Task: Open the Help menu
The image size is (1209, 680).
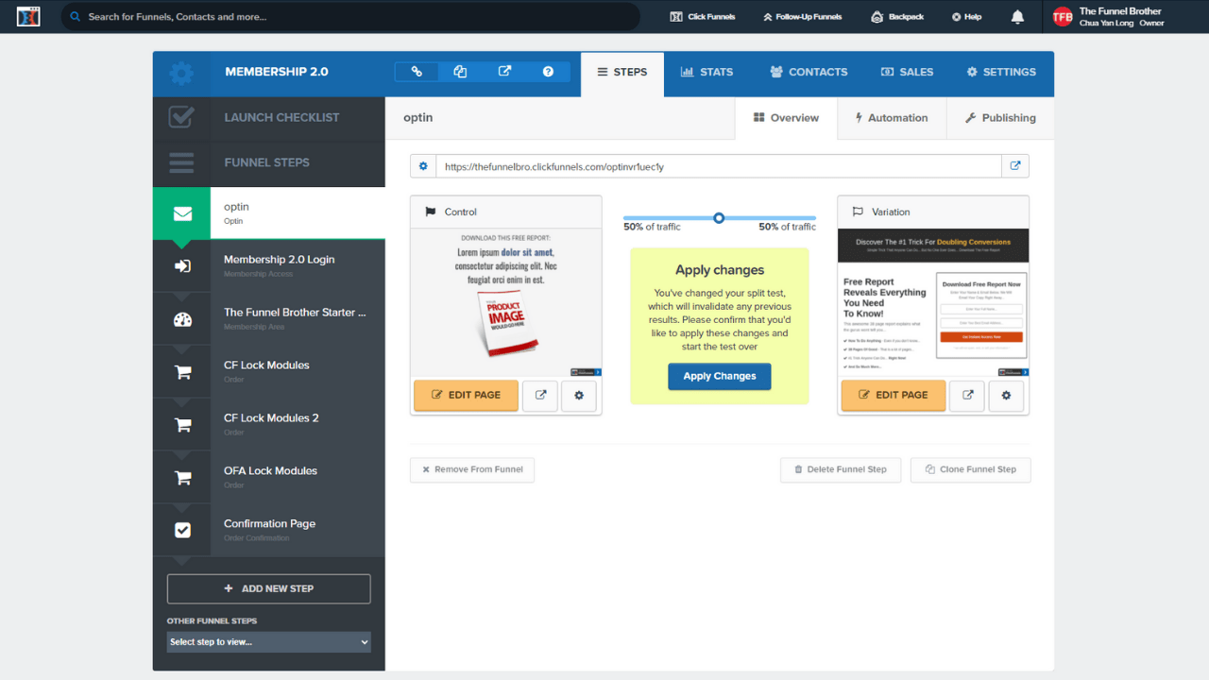Action: [966, 17]
